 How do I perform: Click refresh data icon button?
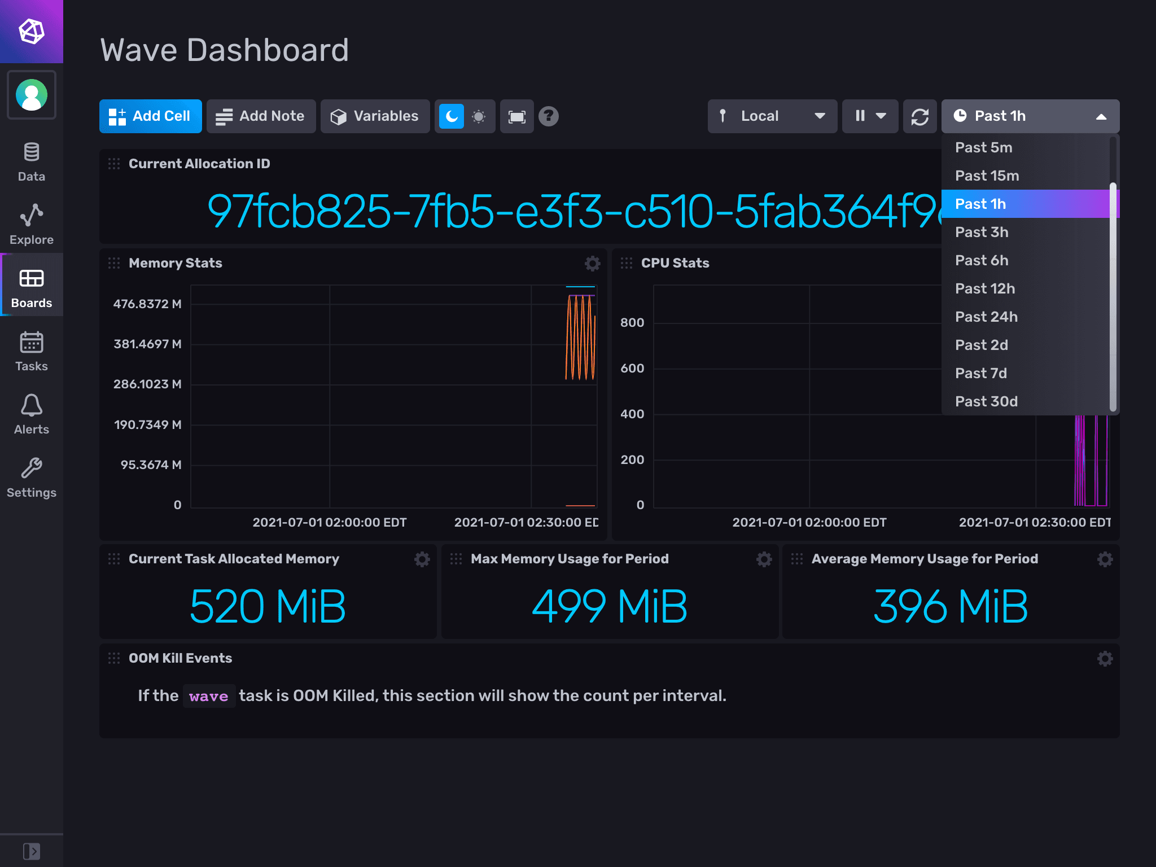[920, 116]
